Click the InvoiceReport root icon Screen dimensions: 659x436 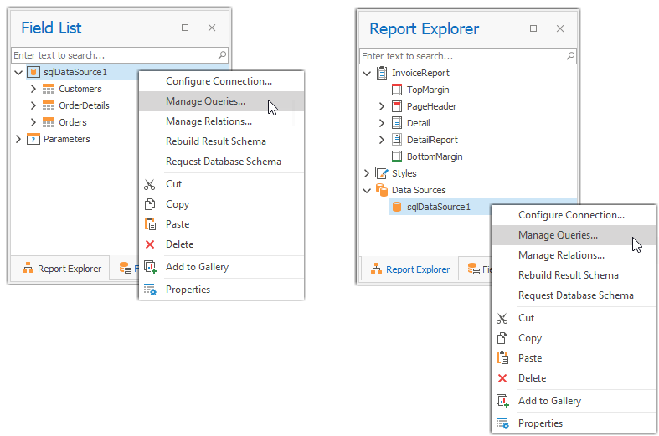tap(382, 73)
